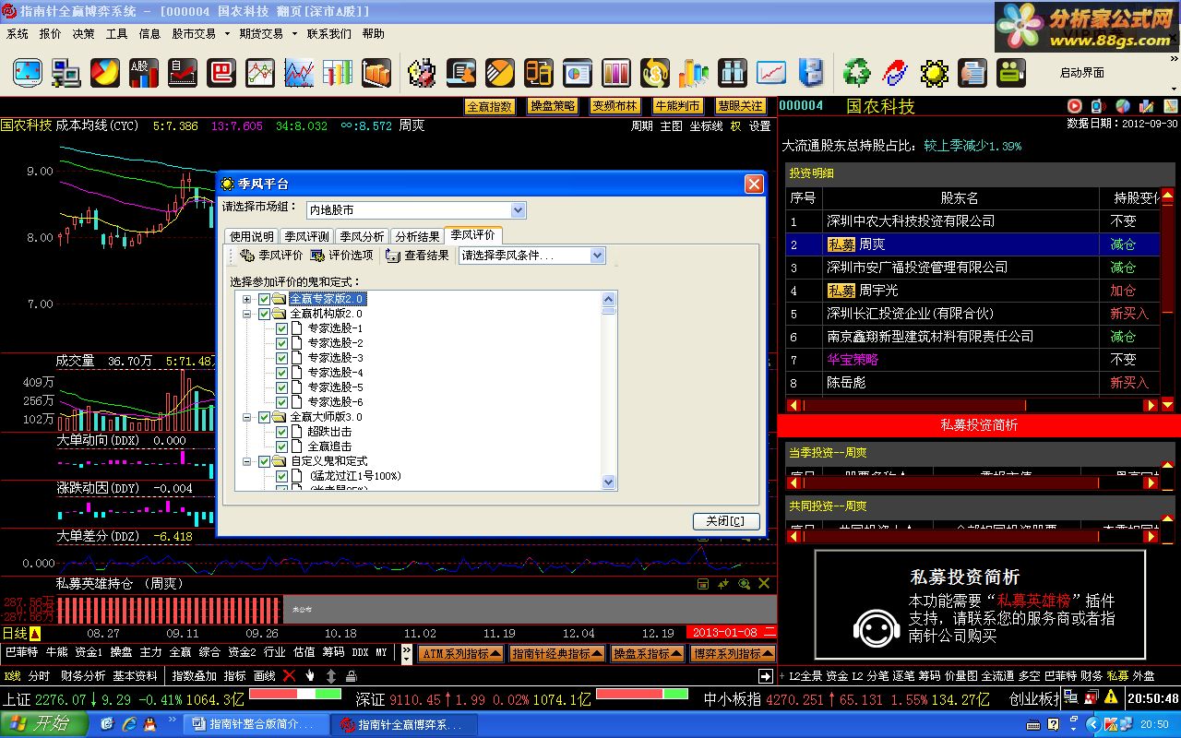Select the gold dollar coin toolbar icon
The image size is (1181, 738).
pos(655,72)
